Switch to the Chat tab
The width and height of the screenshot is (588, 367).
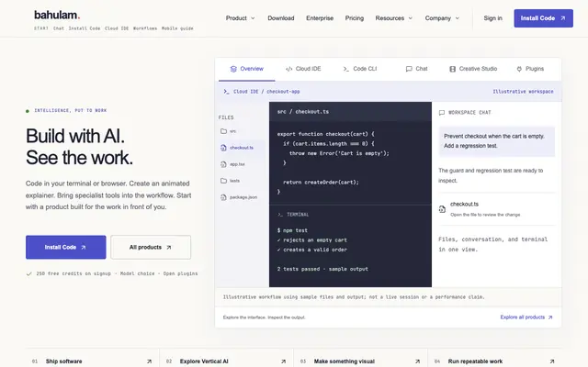pyautogui.click(x=416, y=69)
